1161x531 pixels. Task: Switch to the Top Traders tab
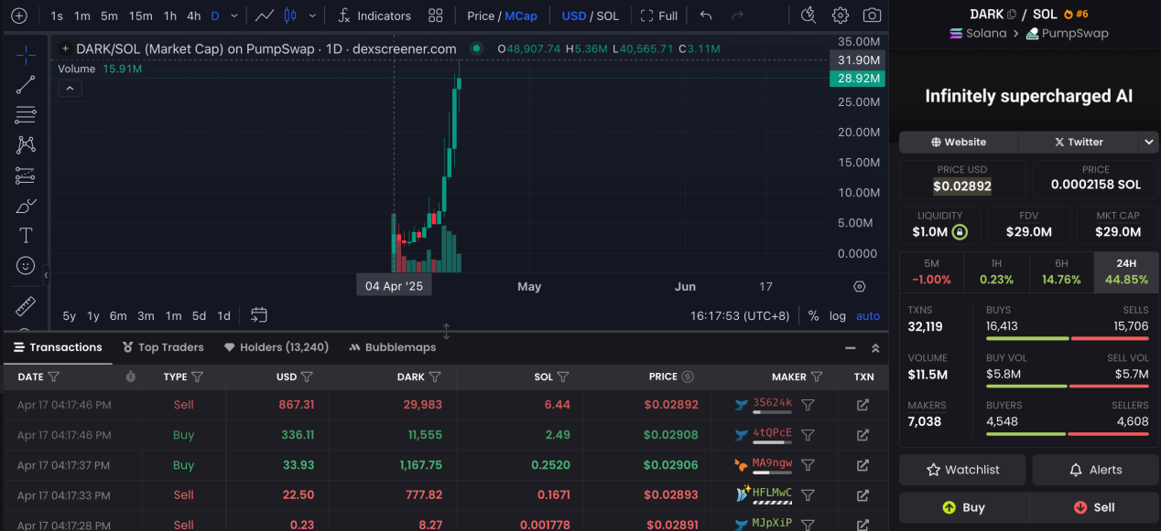[163, 347]
